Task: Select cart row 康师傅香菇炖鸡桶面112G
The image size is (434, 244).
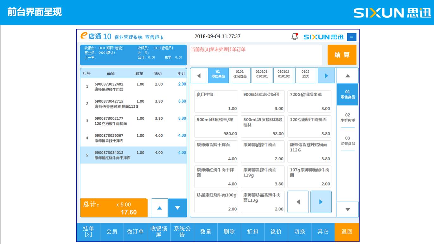Action: [x=133, y=104]
